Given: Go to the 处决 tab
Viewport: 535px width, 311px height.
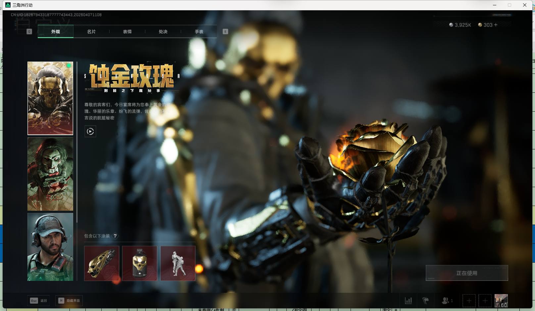Looking at the screenshot, I should pos(163,31).
